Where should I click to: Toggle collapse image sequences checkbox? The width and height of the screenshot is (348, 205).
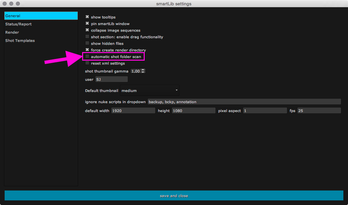point(87,30)
